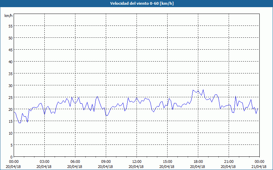Image resolution: width=273 pixels, height=170 pixels.
Task: Click the "18:00" time label on the x-axis
Action: [198, 162]
